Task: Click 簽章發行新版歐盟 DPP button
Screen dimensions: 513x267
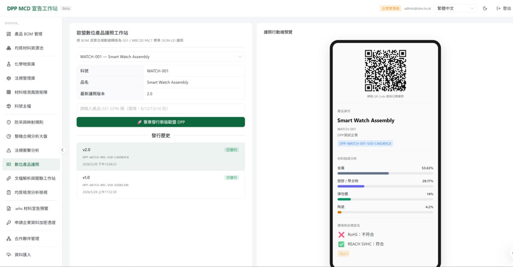Action: 161,122
